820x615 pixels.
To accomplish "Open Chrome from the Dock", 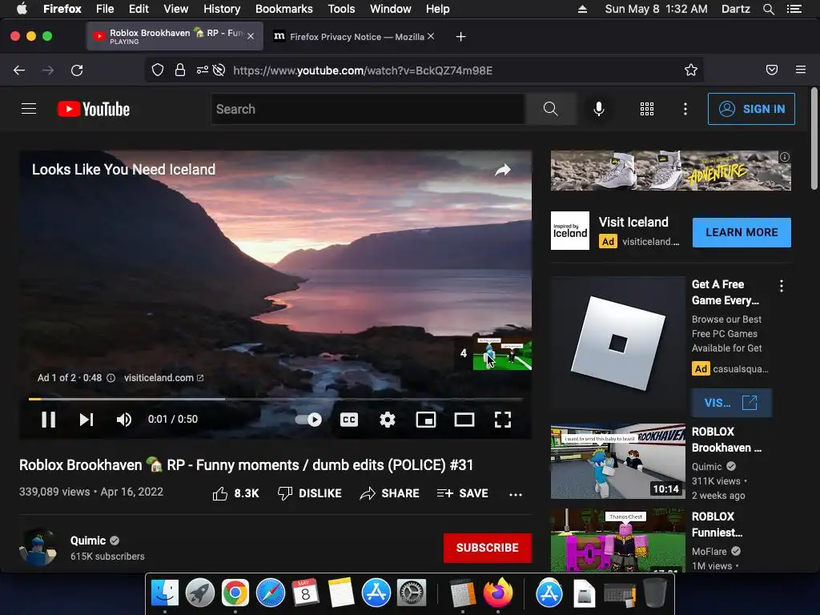I will (235, 593).
